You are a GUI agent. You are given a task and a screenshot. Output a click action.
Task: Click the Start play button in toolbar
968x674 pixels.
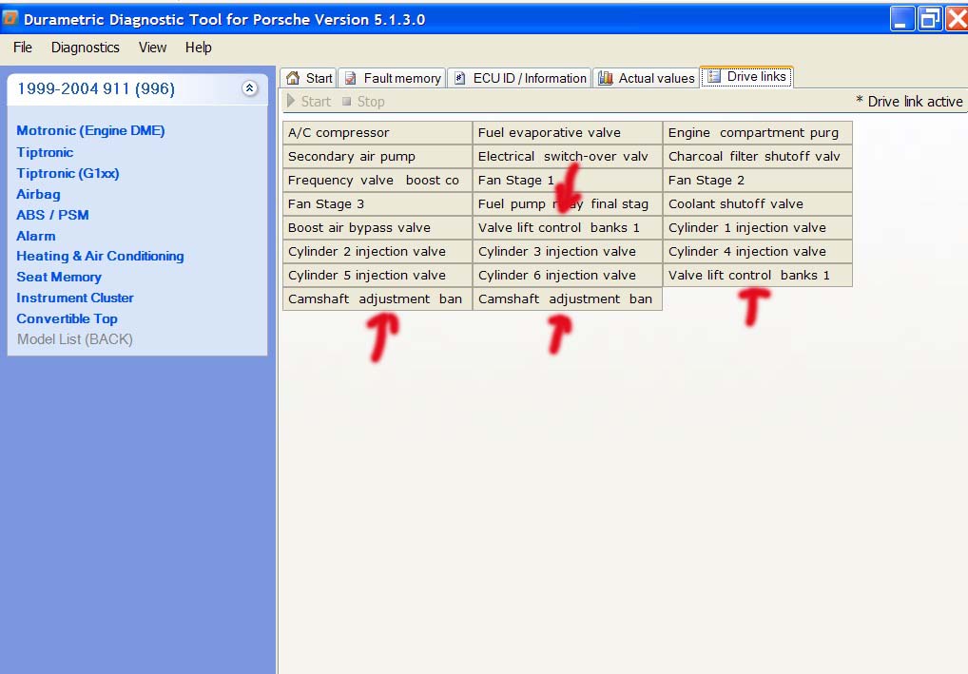tap(309, 101)
